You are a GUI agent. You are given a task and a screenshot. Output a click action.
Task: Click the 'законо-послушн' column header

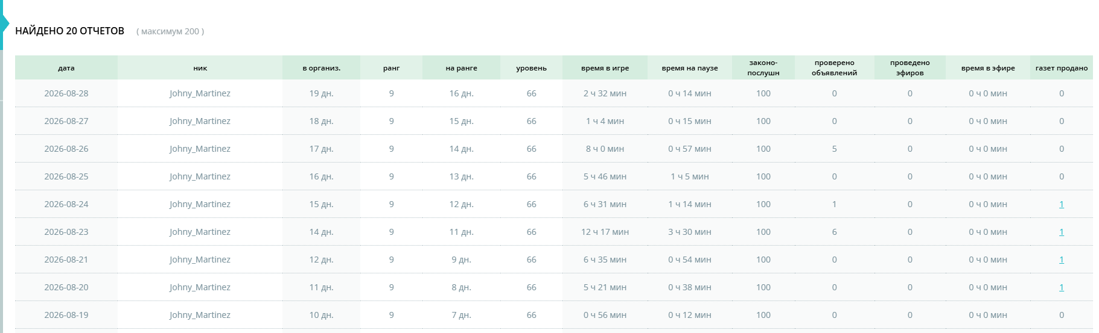[763, 68]
